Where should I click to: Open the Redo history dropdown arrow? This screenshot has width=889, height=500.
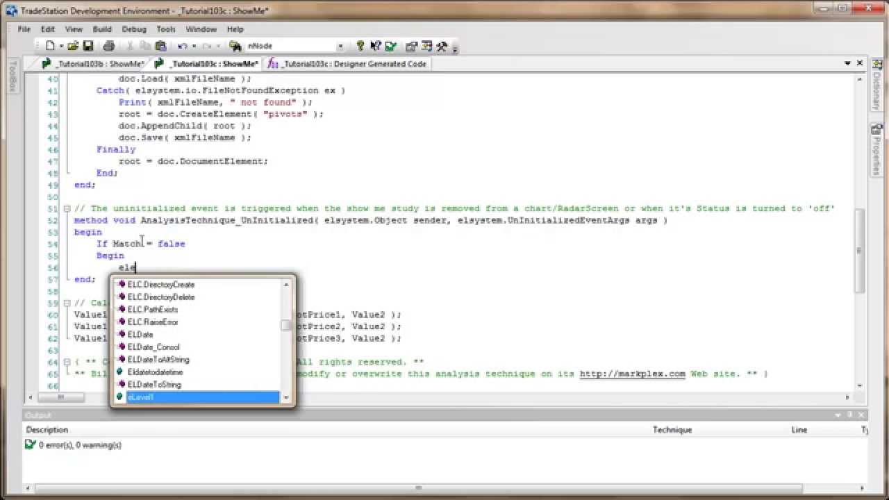(x=218, y=47)
